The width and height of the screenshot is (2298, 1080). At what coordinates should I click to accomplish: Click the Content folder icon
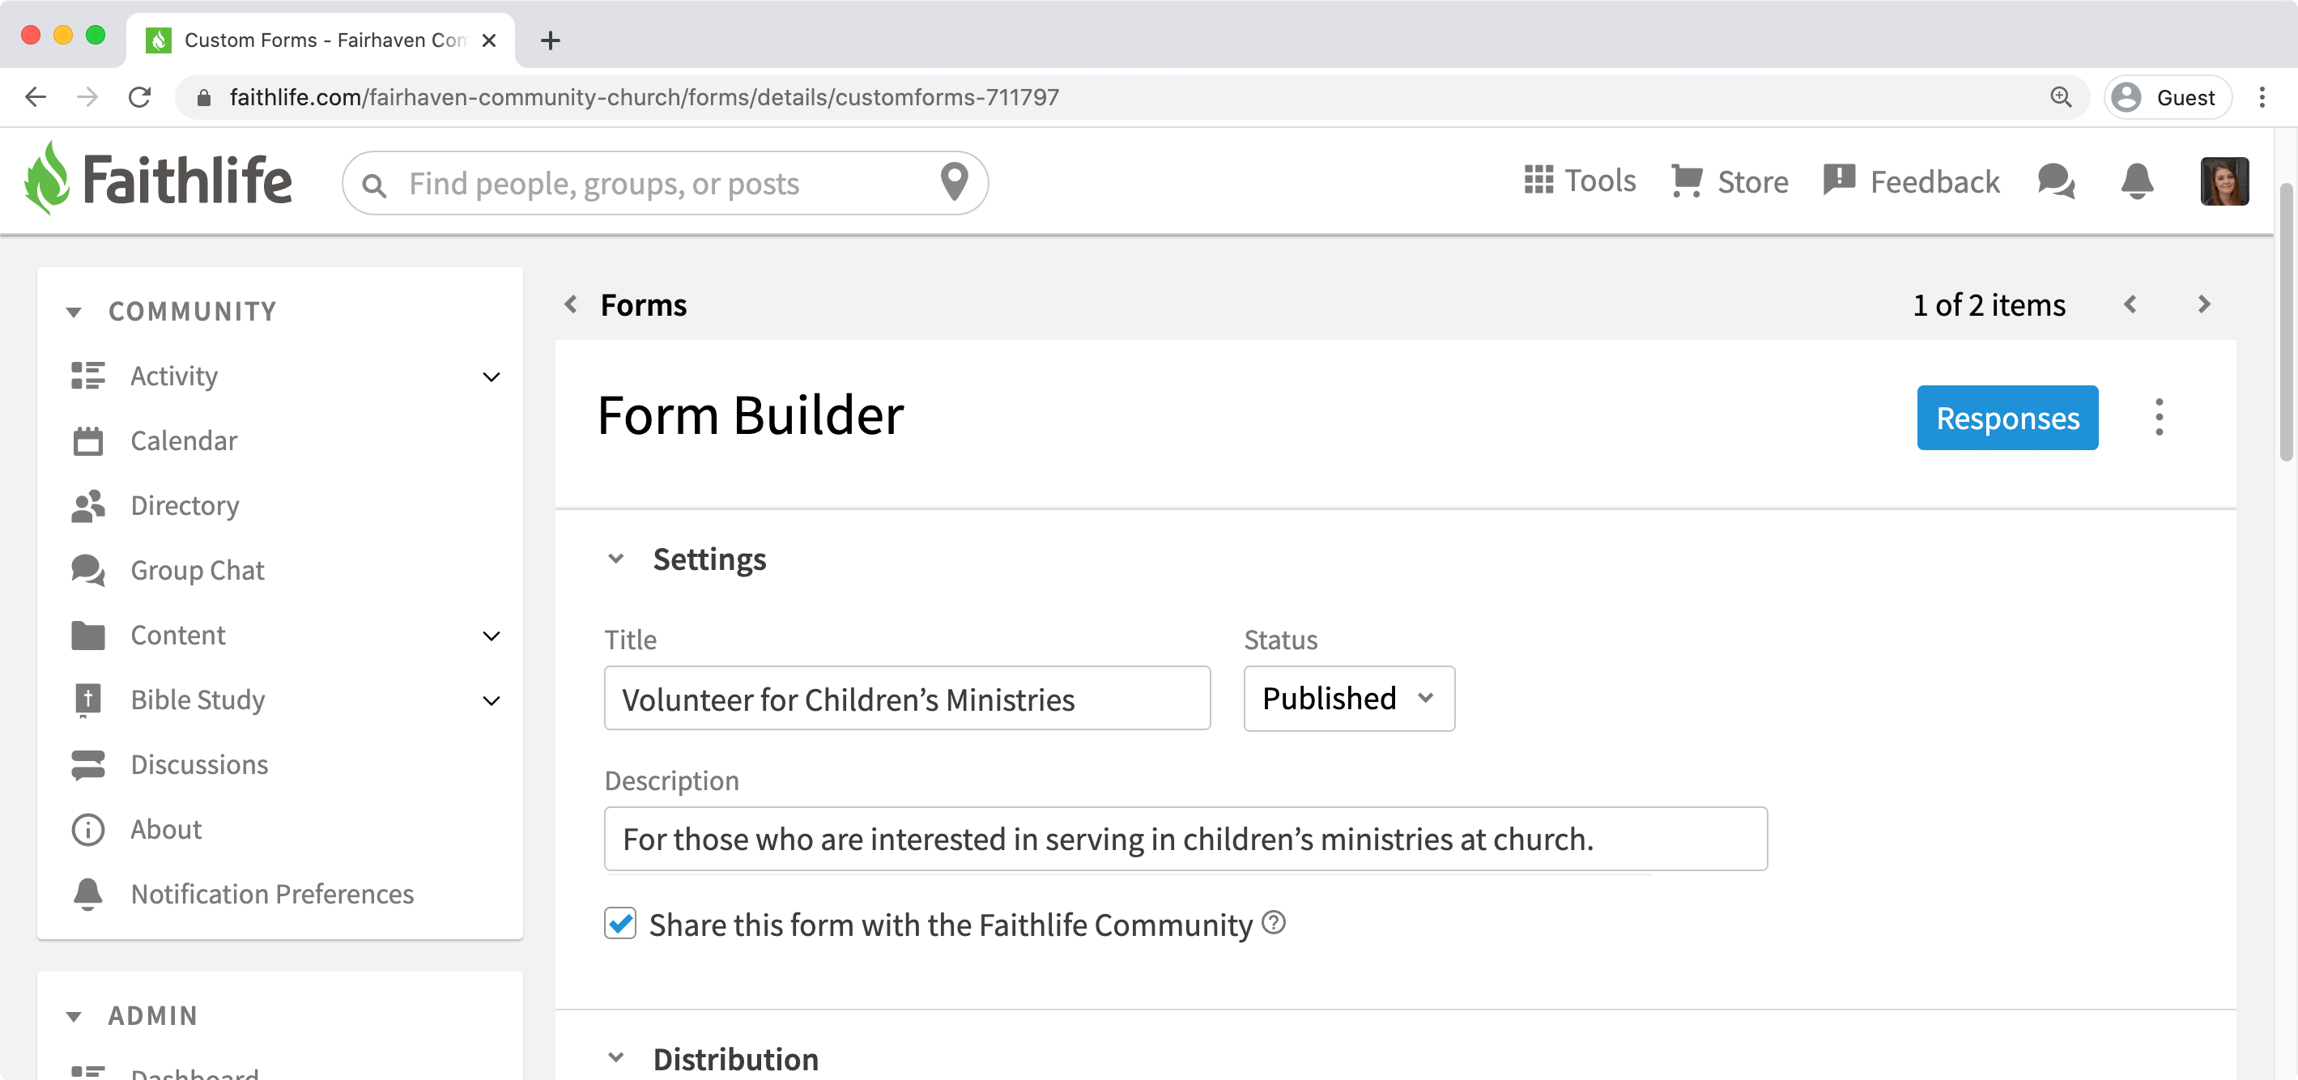pos(87,635)
